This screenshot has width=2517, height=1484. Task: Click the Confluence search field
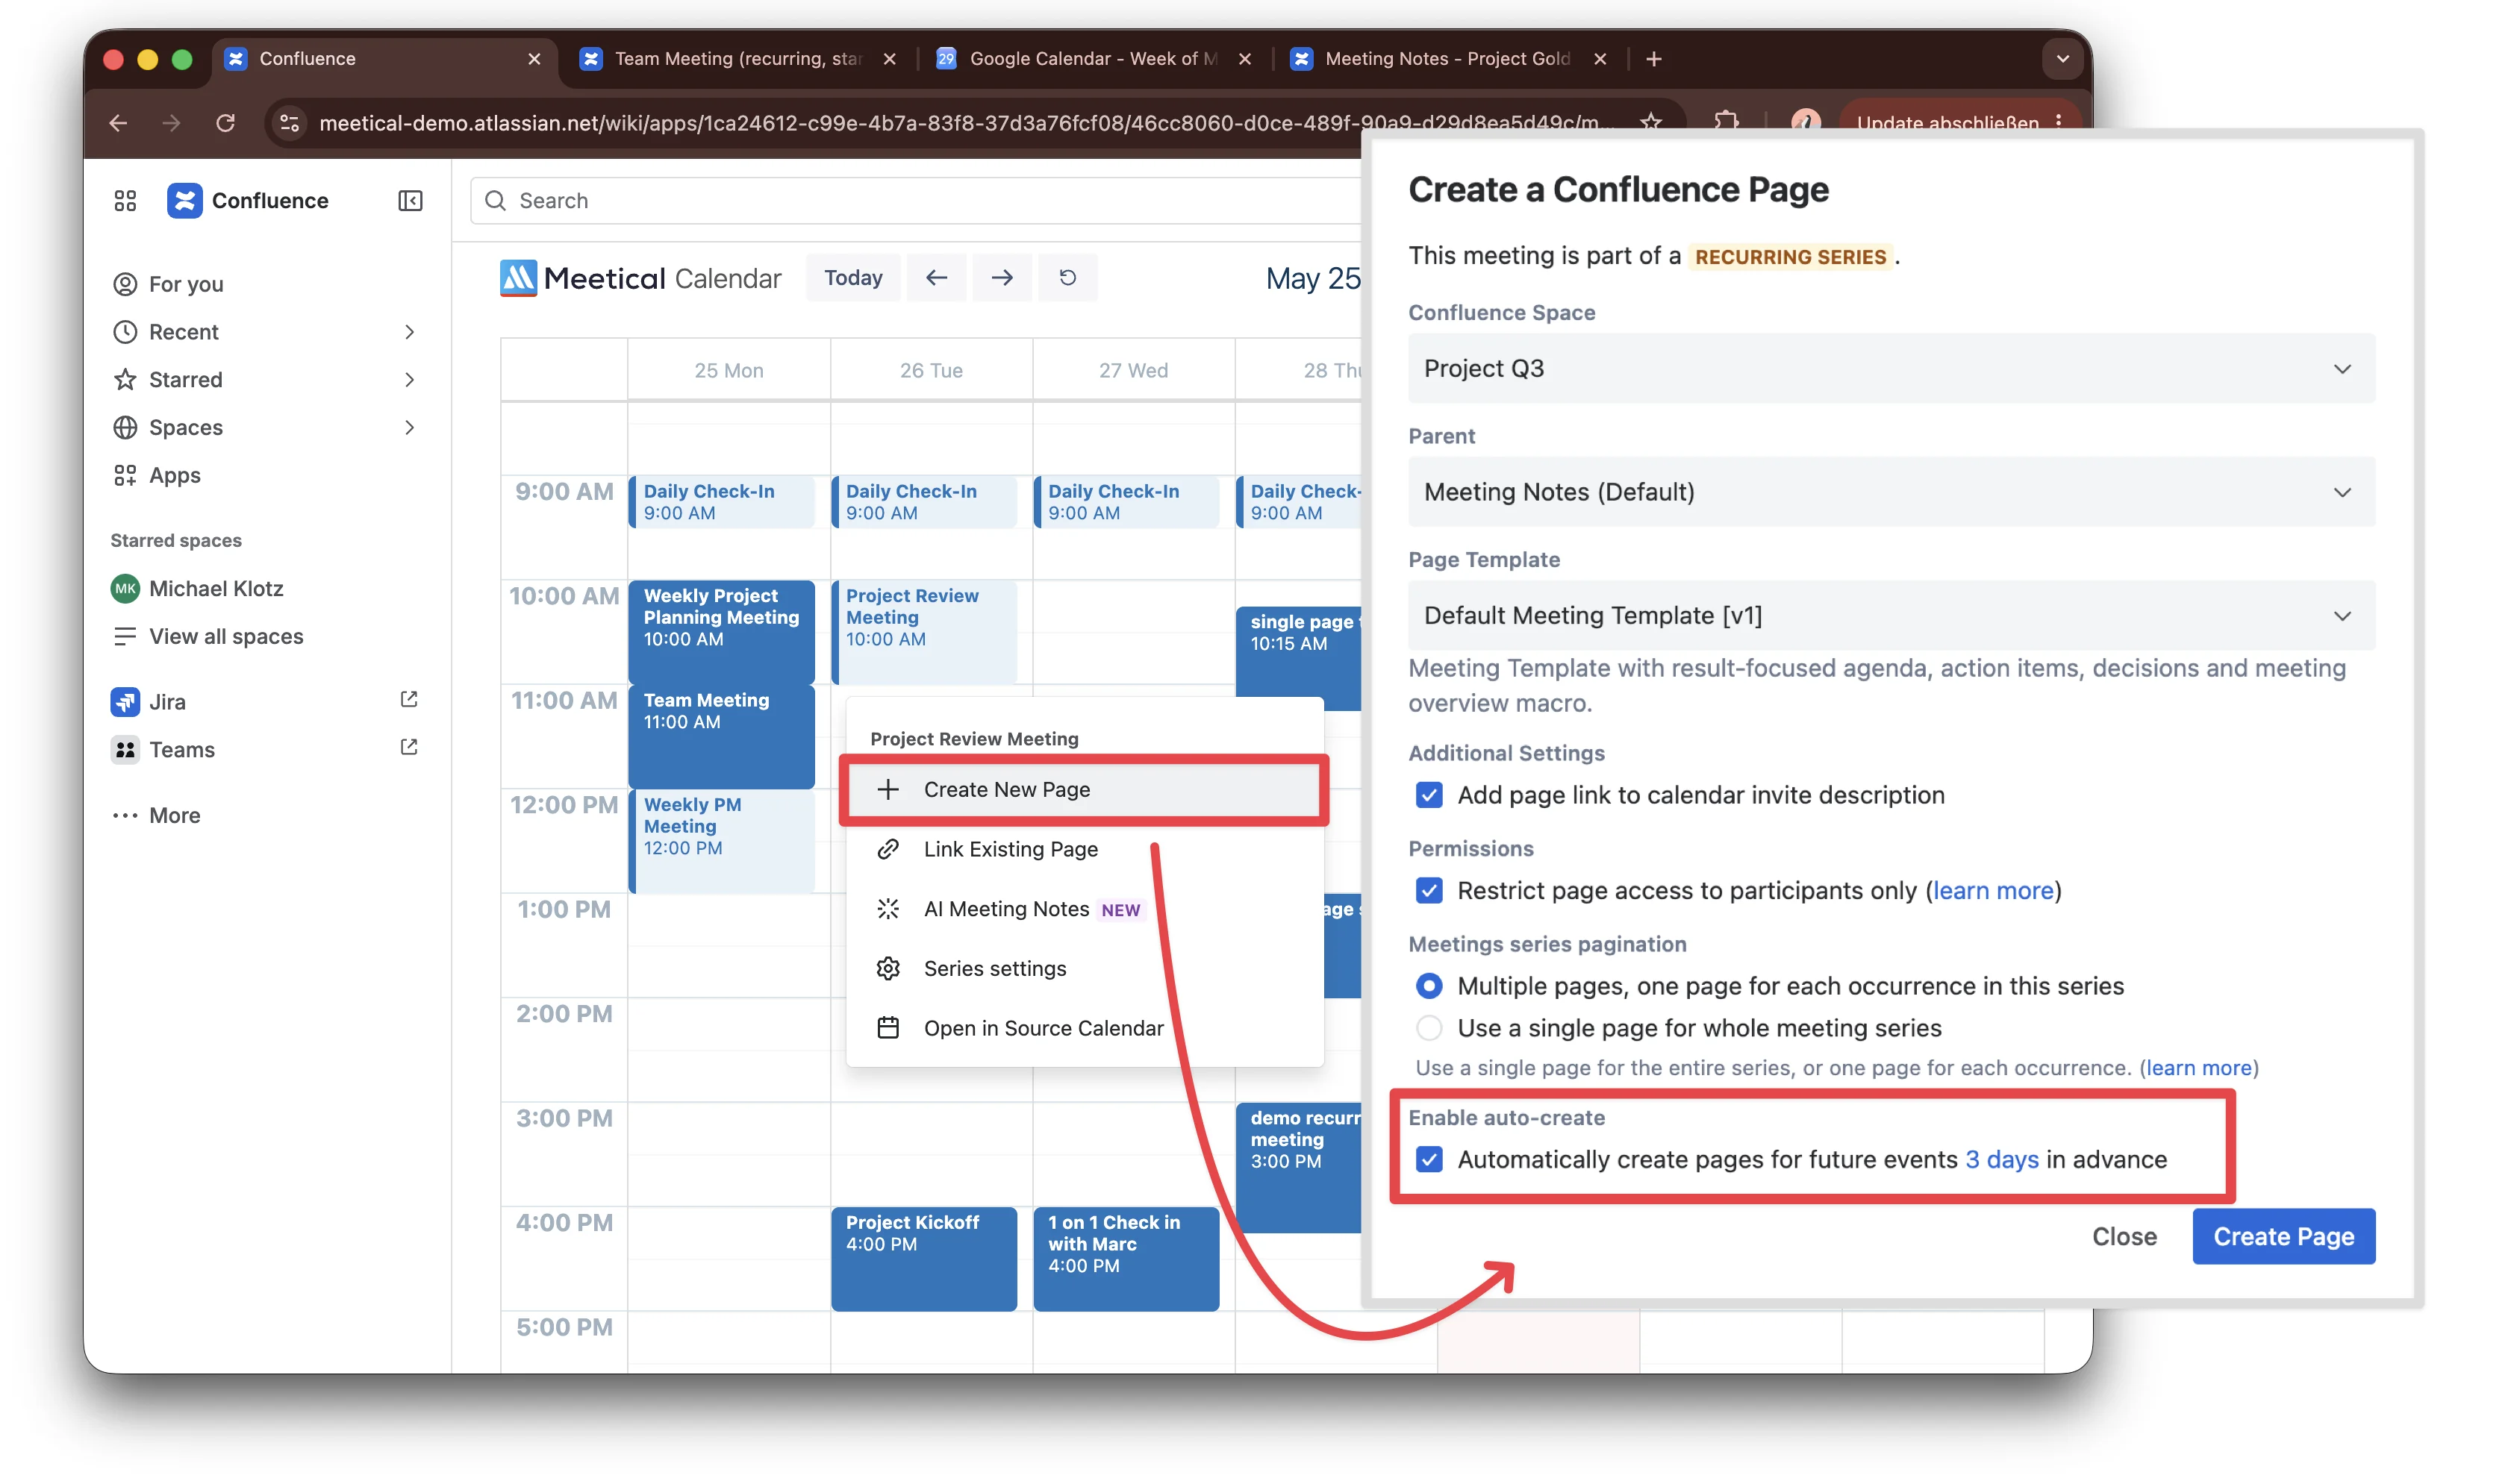[917, 201]
